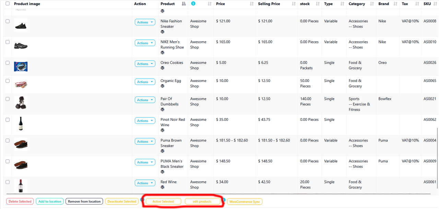This screenshot has height=209, width=439.
Task: Toggle the select-all checkbox in header
Action: (8, 4)
